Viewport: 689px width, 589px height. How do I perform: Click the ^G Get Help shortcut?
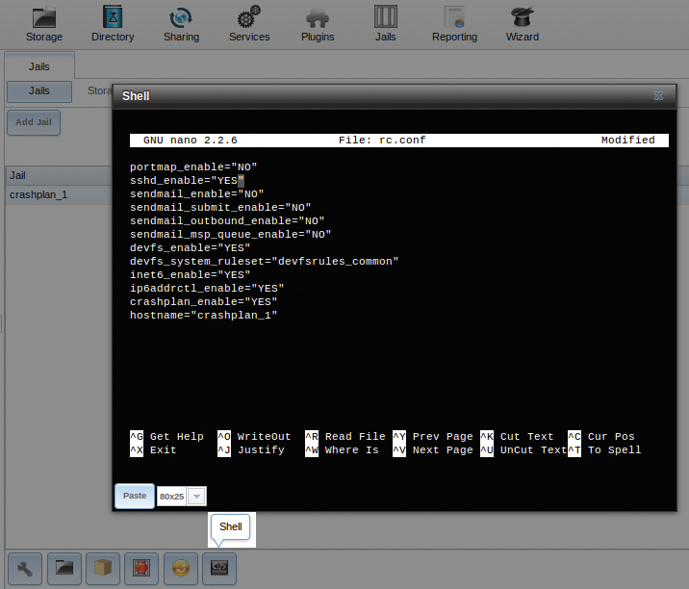(167, 437)
